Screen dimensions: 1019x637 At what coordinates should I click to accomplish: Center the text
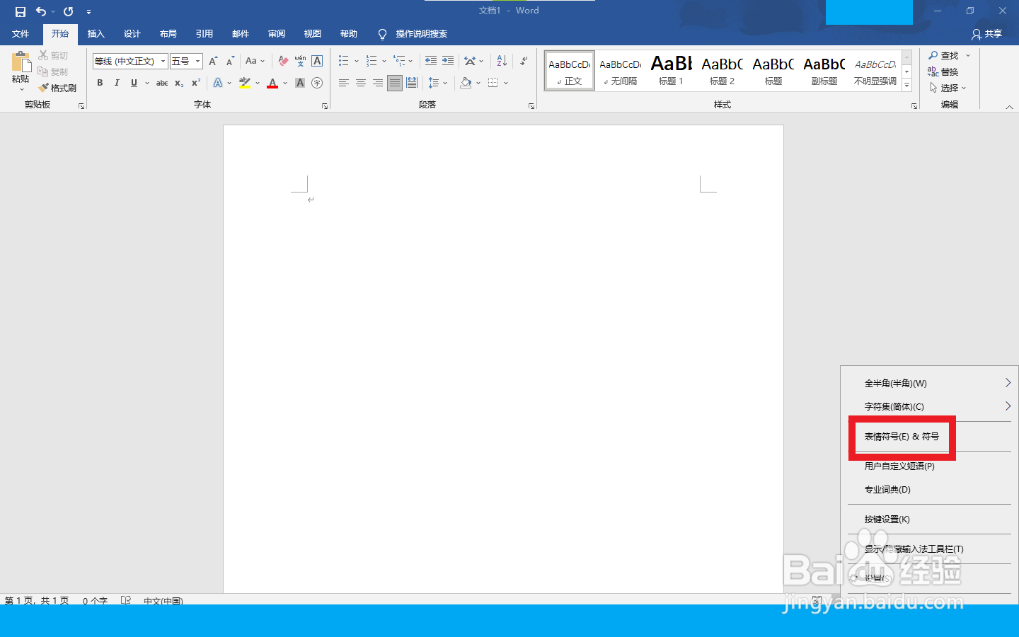361,83
